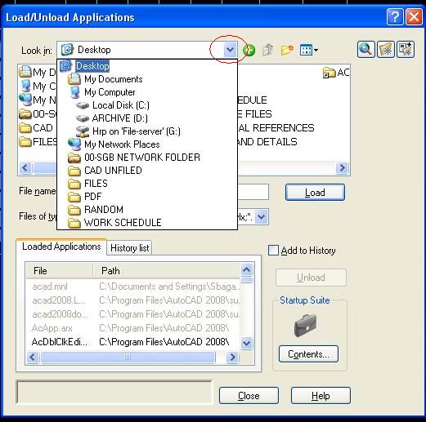This screenshot has width=426, height=422.
Task: Open Startup Suite Contents button
Action: (308, 354)
